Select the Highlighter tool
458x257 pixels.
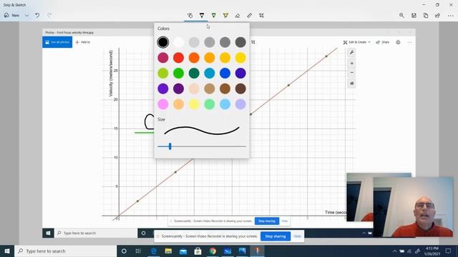[225, 16]
